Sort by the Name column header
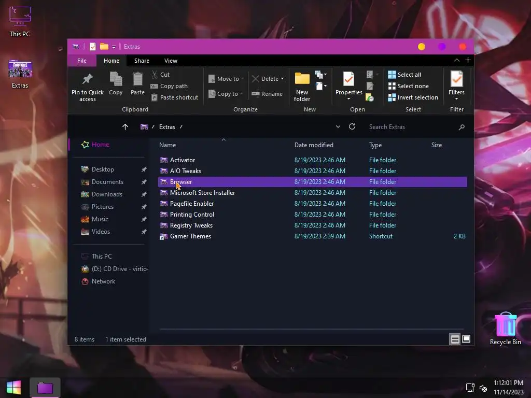 [167, 145]
